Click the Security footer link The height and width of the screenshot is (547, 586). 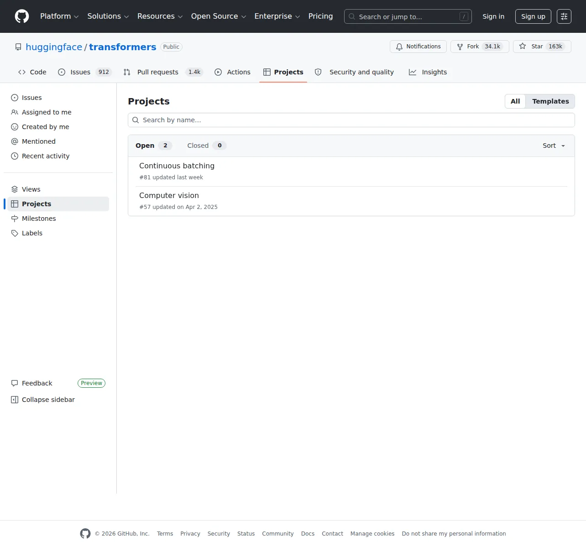point(219,534)
